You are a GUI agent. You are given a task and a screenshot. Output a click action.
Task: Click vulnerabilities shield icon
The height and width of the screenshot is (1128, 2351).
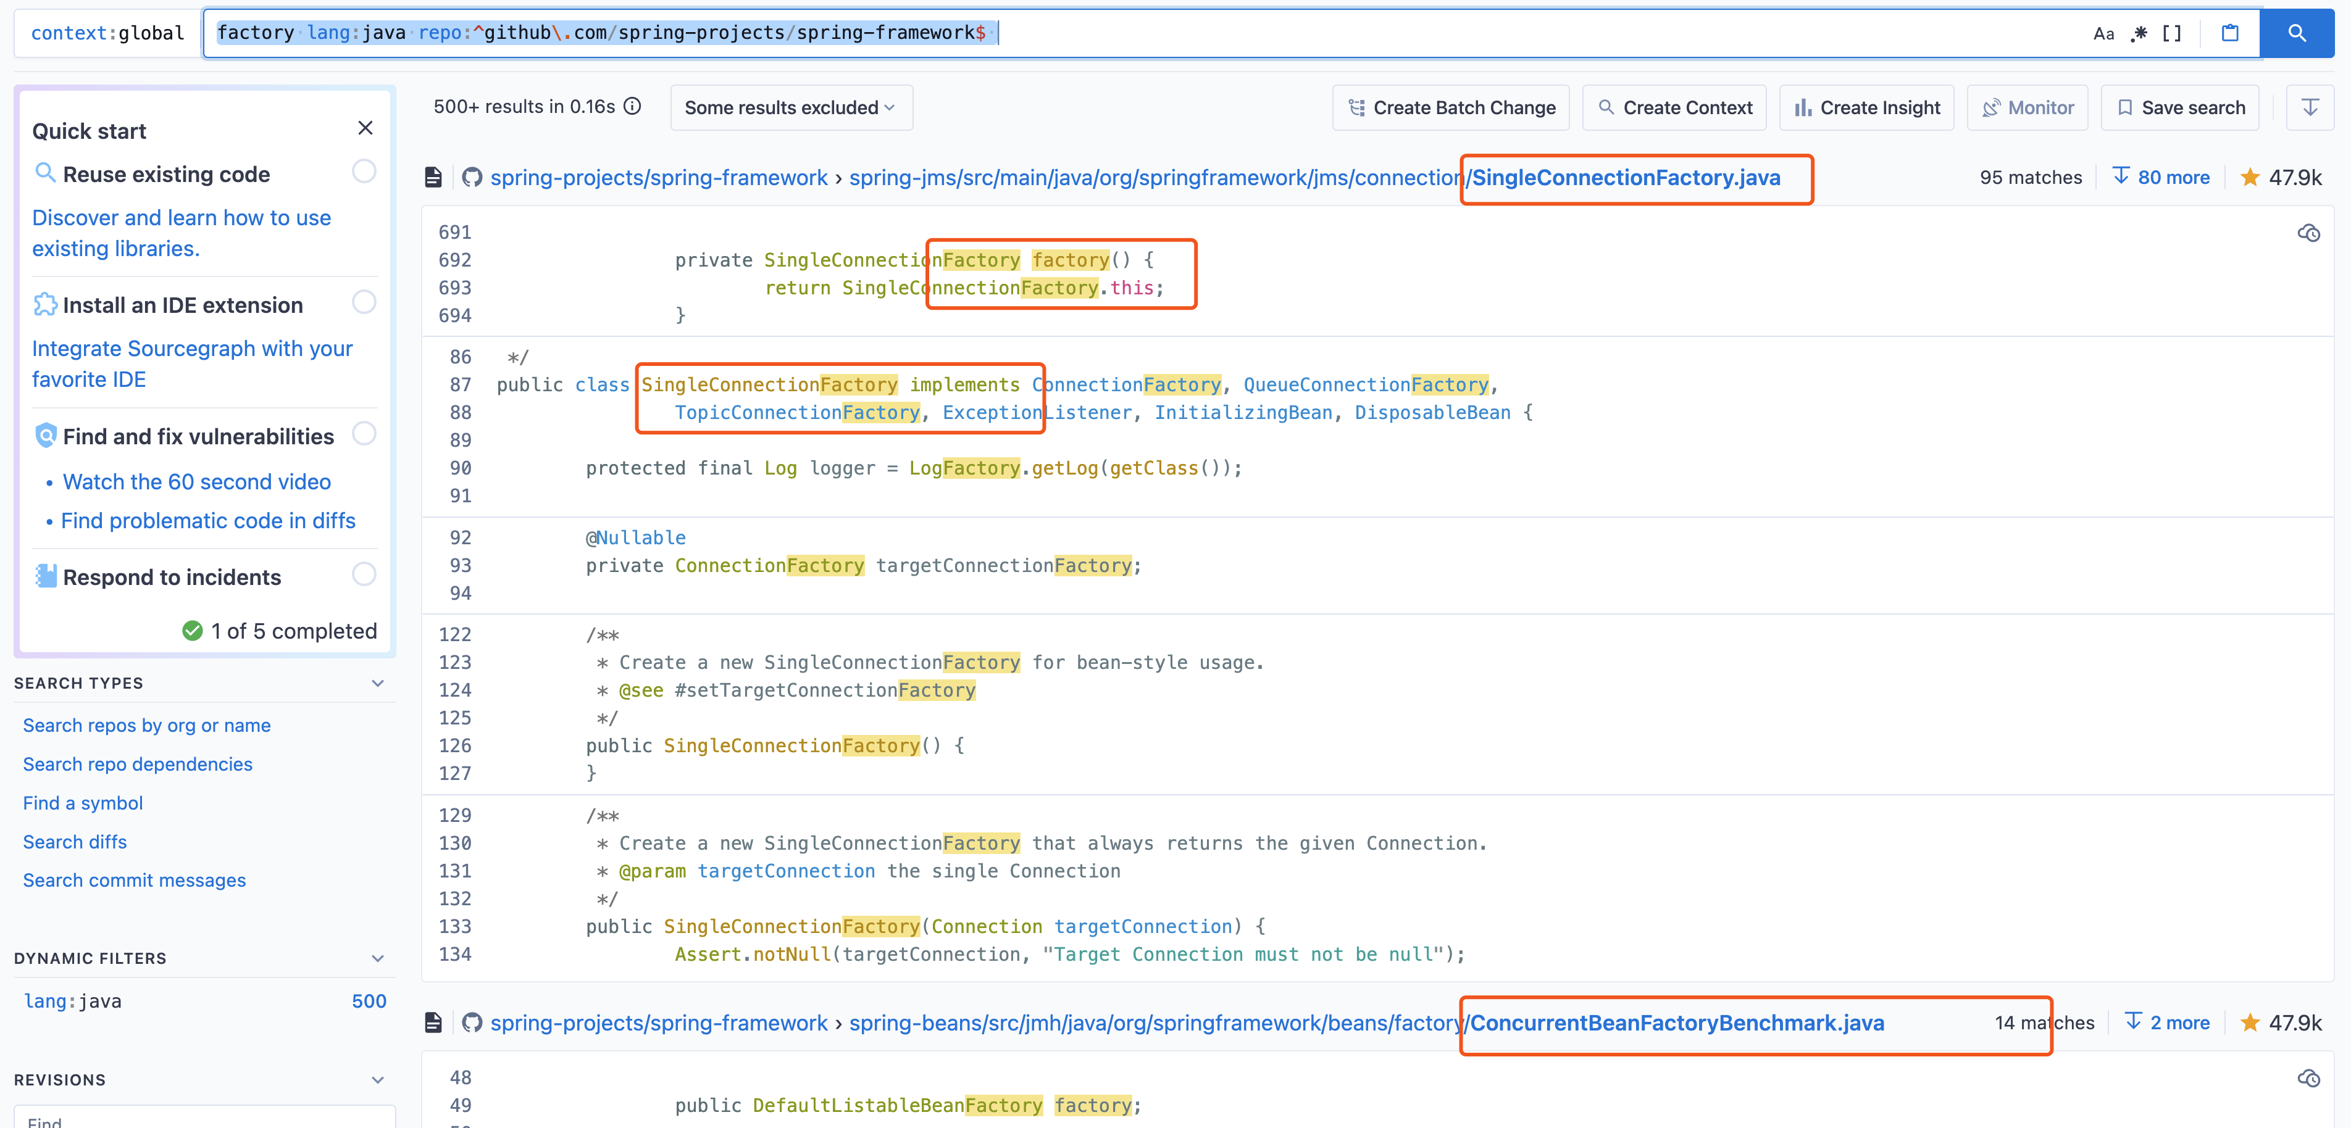point(46,436)
